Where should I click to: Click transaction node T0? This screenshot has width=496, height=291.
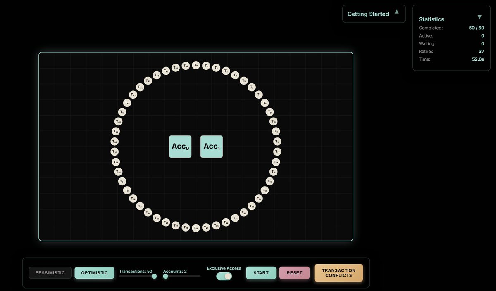(x=196, y=65)
